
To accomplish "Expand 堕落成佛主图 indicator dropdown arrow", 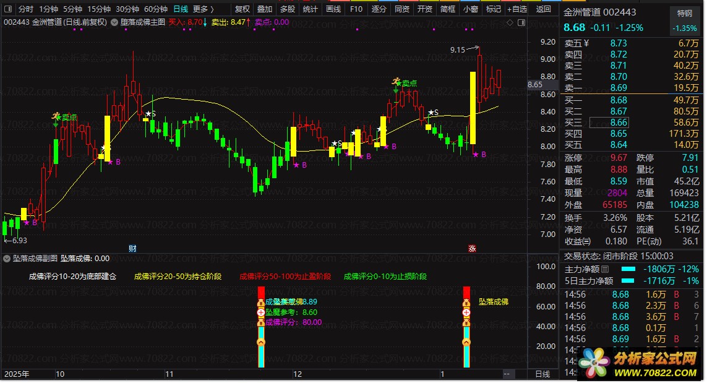I will pos(114,22).
